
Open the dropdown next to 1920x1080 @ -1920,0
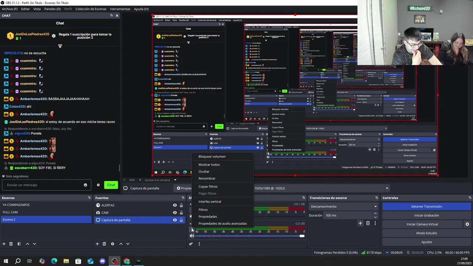(x=387, y=188)
